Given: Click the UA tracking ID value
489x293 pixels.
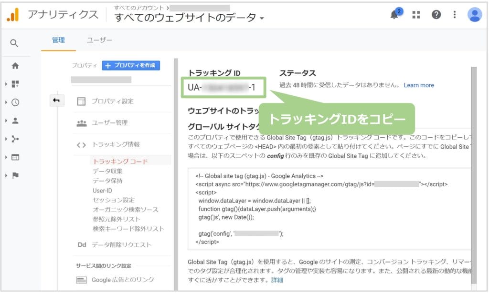Looking at the screenshot, I should click(x=222, y=87).
